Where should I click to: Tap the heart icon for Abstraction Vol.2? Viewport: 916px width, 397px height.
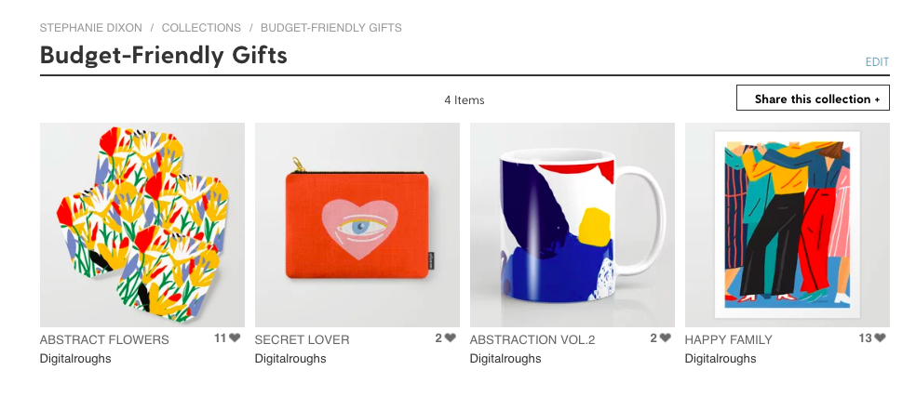tap(665, 338)
